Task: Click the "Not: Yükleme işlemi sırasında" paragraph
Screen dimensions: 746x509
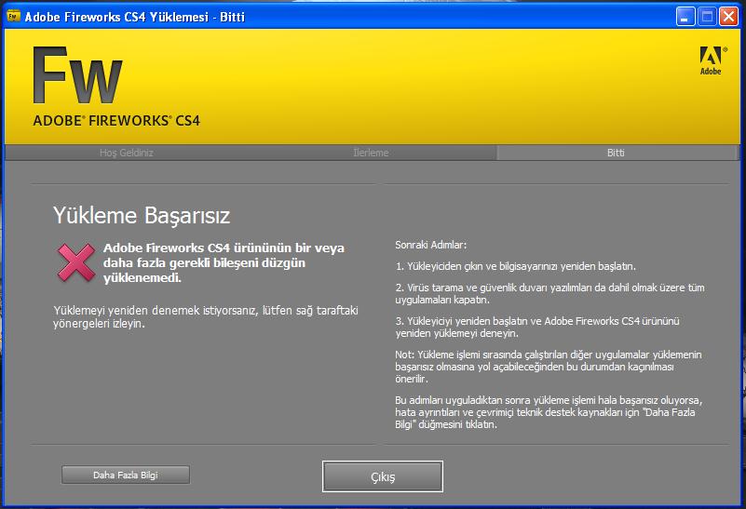Action: pyautogui.click(x=549, y=367)
